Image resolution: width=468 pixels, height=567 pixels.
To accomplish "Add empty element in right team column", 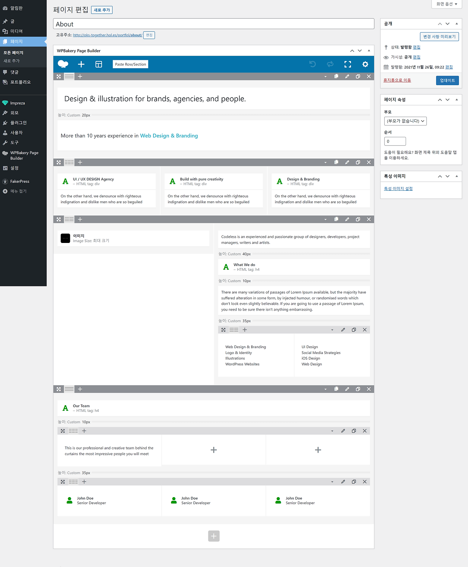I will click(x=318, y=450).
